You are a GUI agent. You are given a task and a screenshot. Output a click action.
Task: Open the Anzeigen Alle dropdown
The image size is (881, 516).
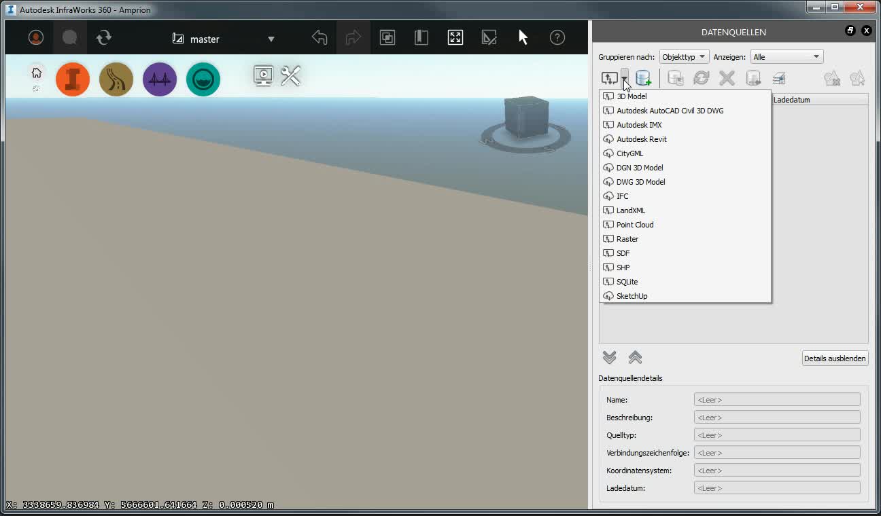pyautogui.click(x=787, y=57)
